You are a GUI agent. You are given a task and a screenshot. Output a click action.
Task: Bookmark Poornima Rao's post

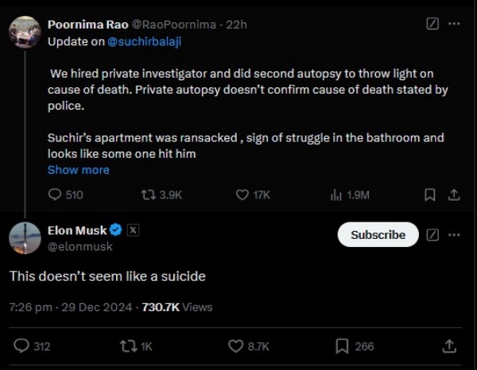pyautogui.click(x=429, y=195)
